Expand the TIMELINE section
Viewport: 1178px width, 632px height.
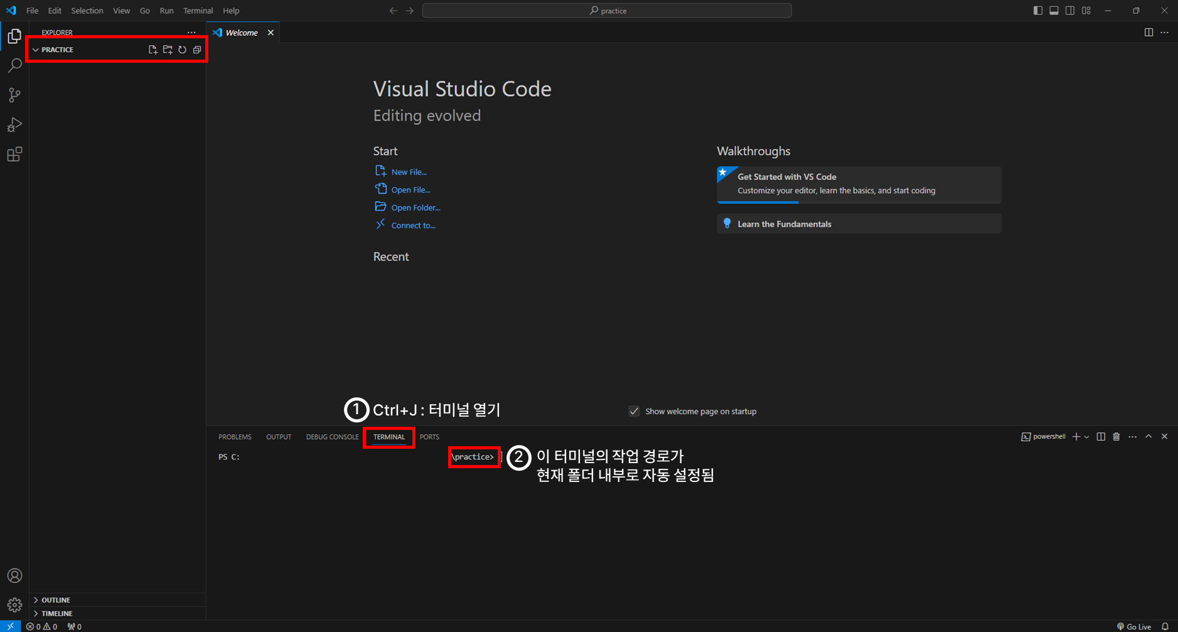coord(117,613)
